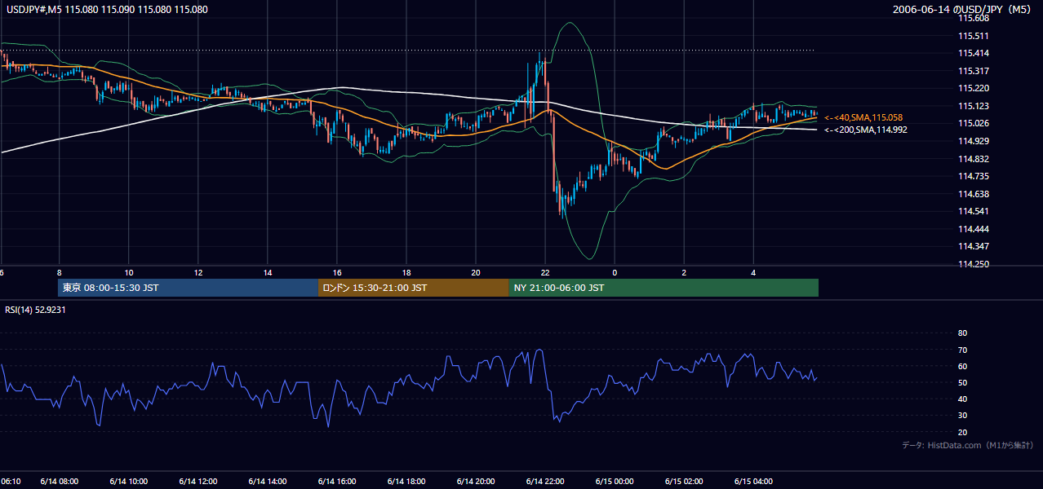Click RSI scale value 50
This screenshot has width=1043, height=489.
tap(963, 382)
